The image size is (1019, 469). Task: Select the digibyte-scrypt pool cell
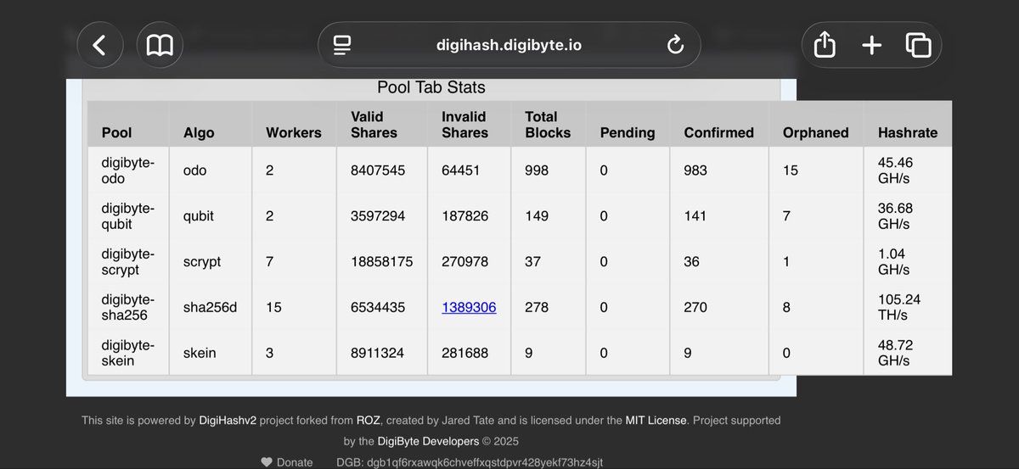pos(128,261)
